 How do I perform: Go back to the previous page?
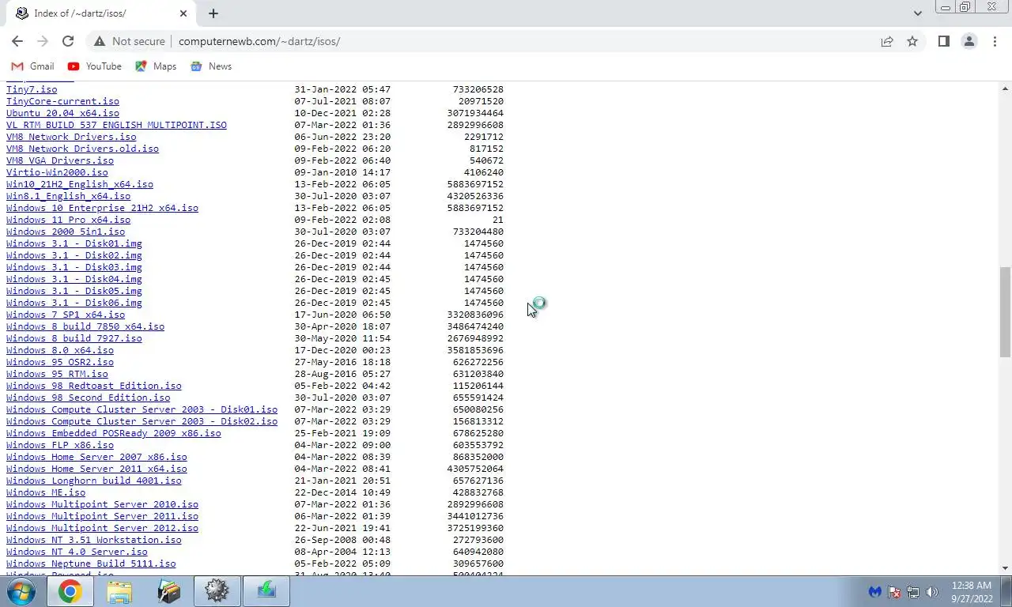[17, 41]
